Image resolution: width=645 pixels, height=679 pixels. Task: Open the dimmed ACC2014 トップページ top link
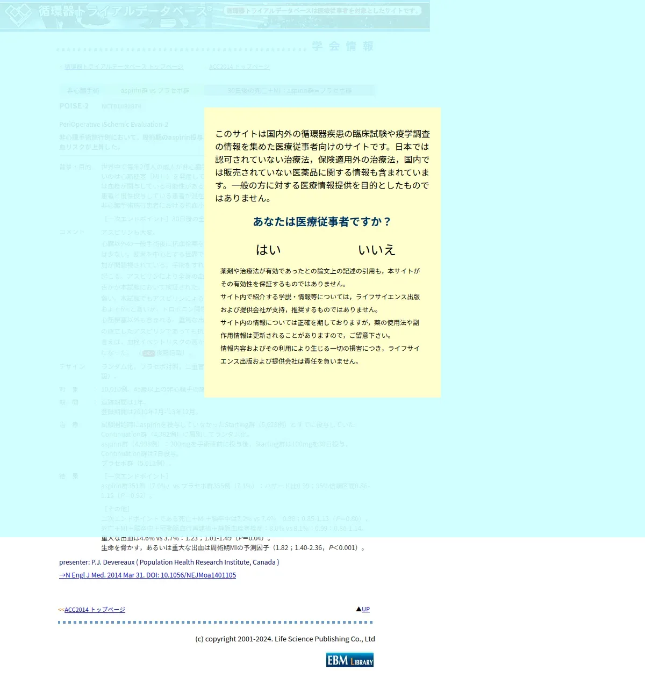point(239,67)
